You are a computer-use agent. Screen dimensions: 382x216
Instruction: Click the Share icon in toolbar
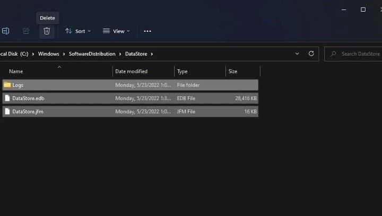[x=26, y=31]
